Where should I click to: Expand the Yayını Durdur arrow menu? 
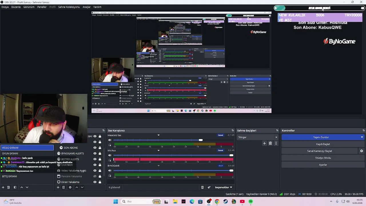[362, 137]
